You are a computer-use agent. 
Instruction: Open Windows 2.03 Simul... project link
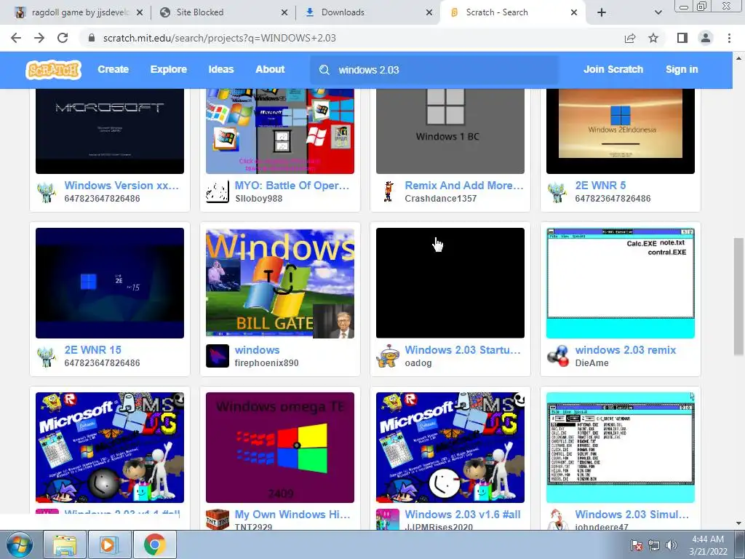click(x=632, y=515)
